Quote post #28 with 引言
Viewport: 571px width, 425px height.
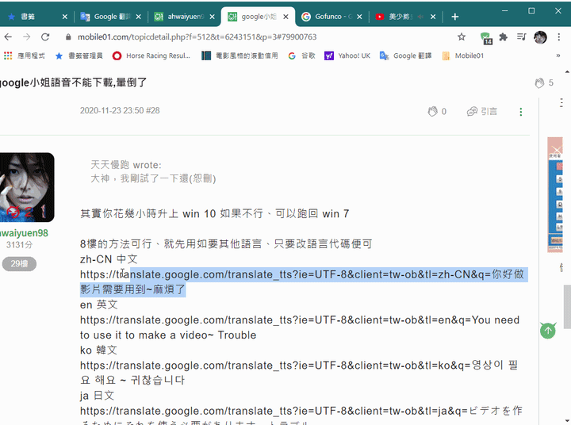482,112
